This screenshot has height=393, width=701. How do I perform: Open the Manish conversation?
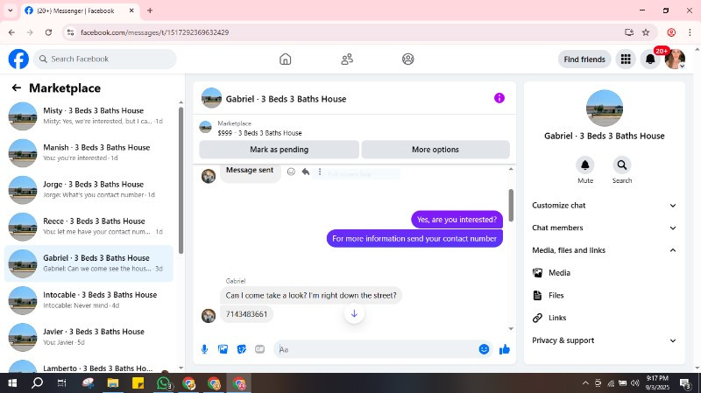(89, 152)
